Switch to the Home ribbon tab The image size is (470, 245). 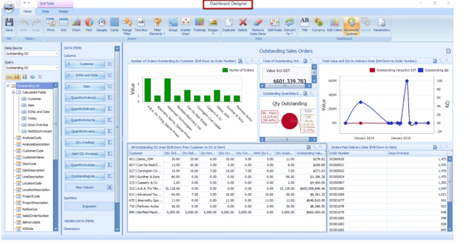coord(27,11)
